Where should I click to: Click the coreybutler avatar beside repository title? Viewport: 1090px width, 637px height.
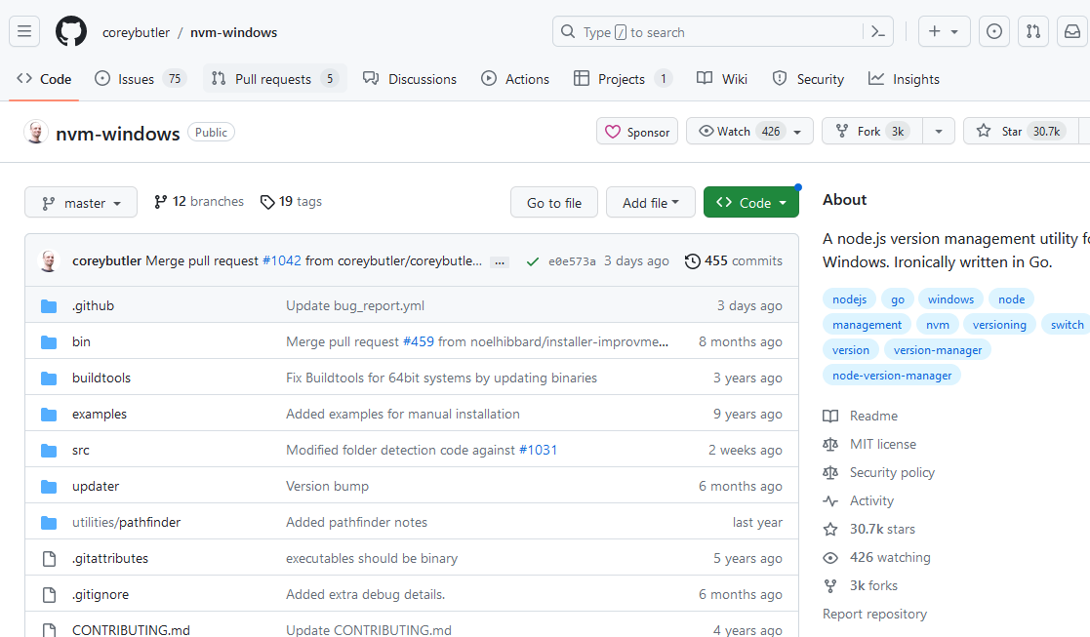[x=36, y=132]
